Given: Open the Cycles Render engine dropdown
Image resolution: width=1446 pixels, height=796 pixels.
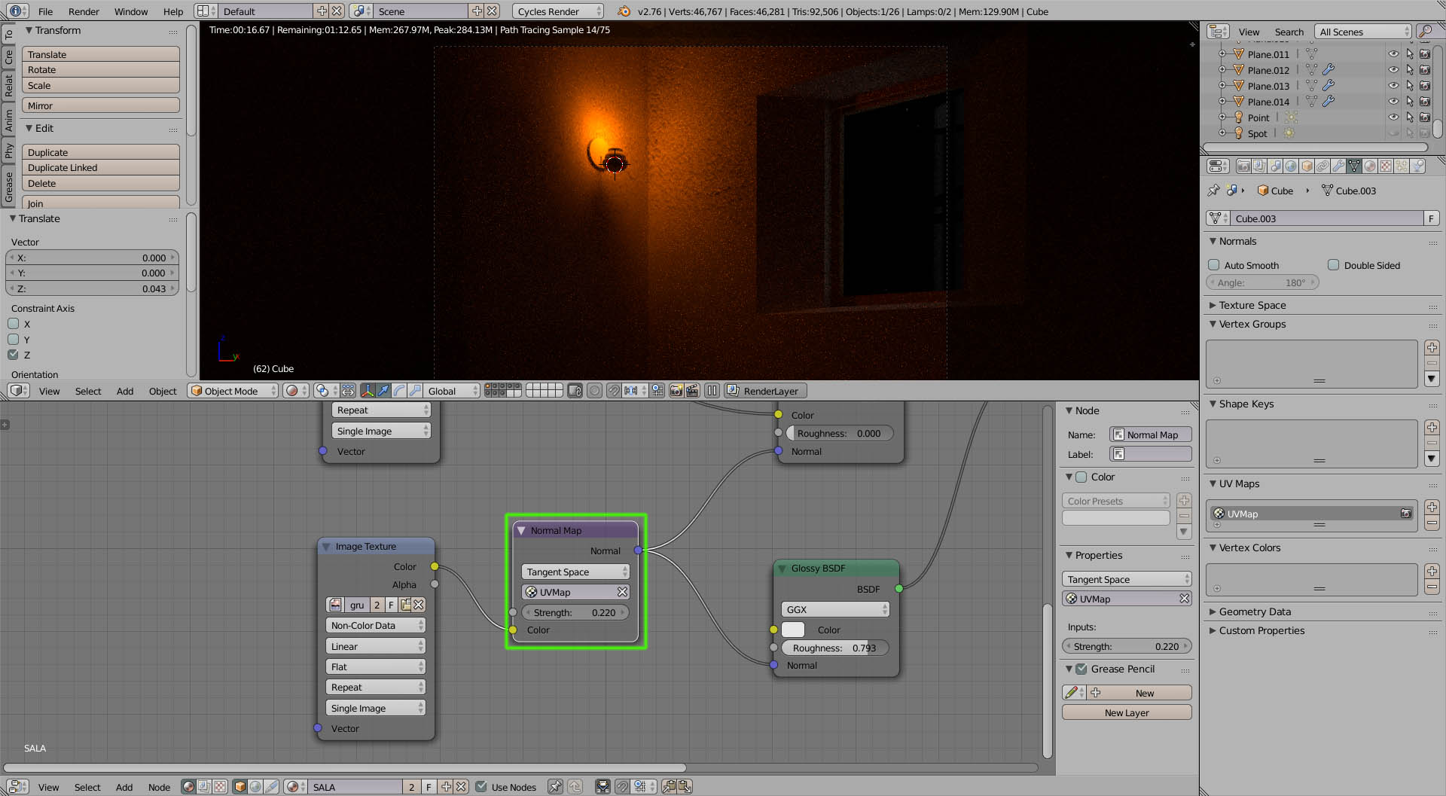Looking at the screenshot, I should click(x=559, y=11).
